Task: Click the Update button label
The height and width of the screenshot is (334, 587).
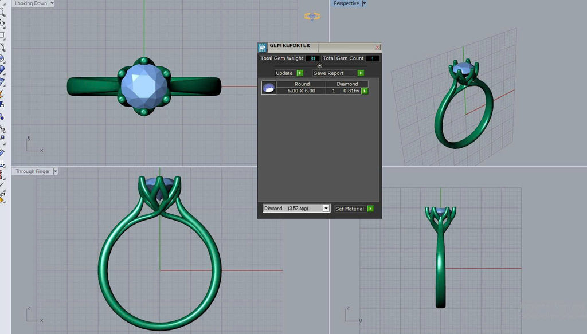Action: pos(284,73)
